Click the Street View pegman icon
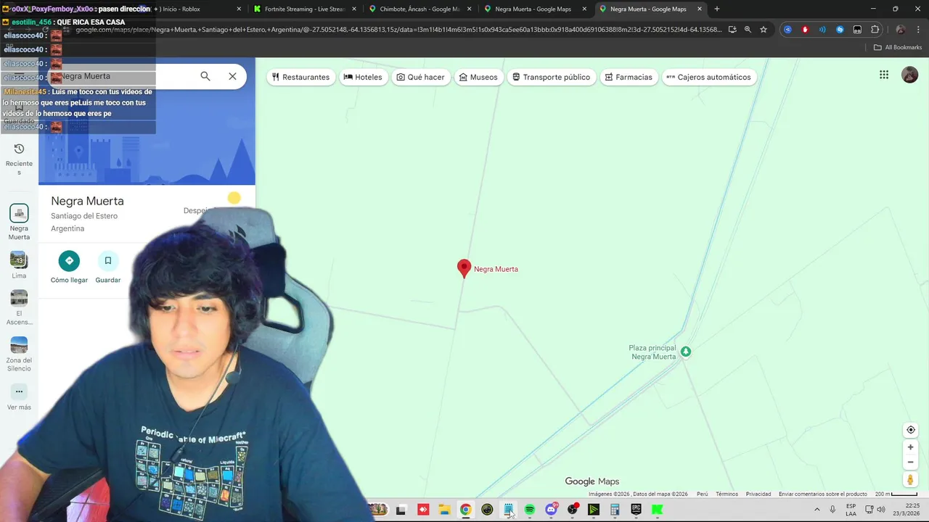Image resolution: width=929 pixels, height=522 pixels. [x=910, y=480]
